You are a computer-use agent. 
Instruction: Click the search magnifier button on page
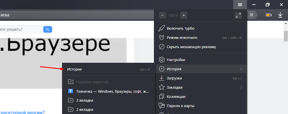coord(48,29)
